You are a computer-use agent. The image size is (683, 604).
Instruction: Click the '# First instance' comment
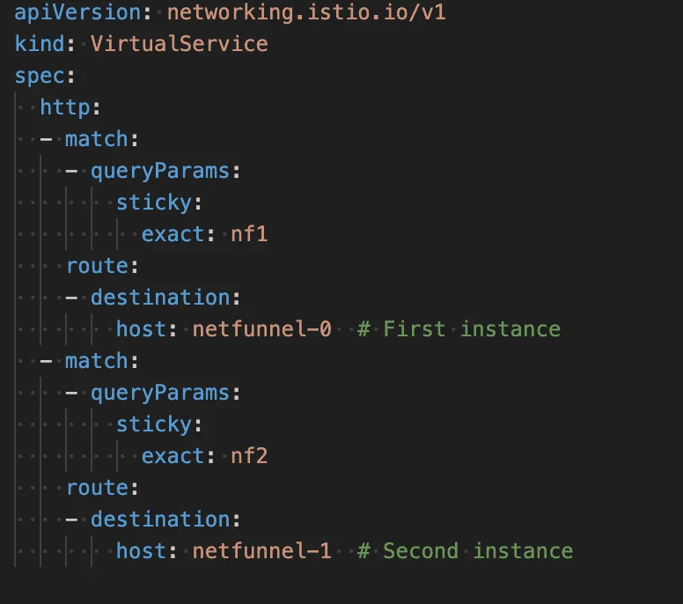(459, 329)
